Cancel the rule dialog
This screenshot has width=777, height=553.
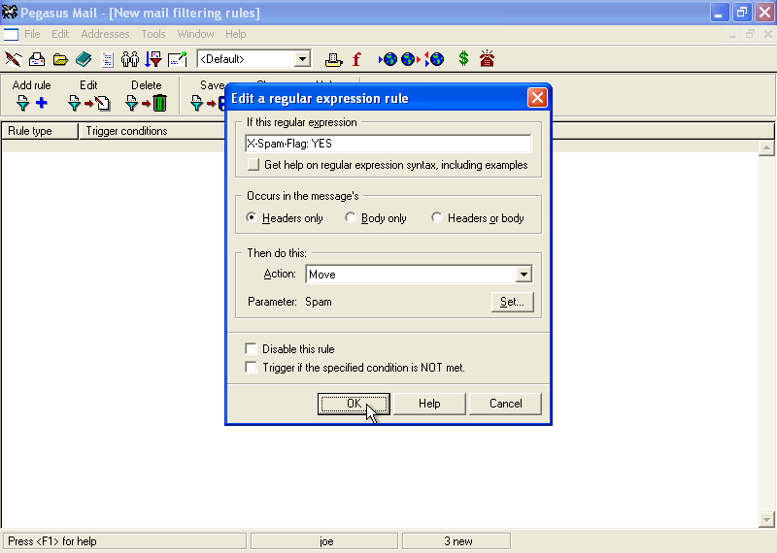505,404
